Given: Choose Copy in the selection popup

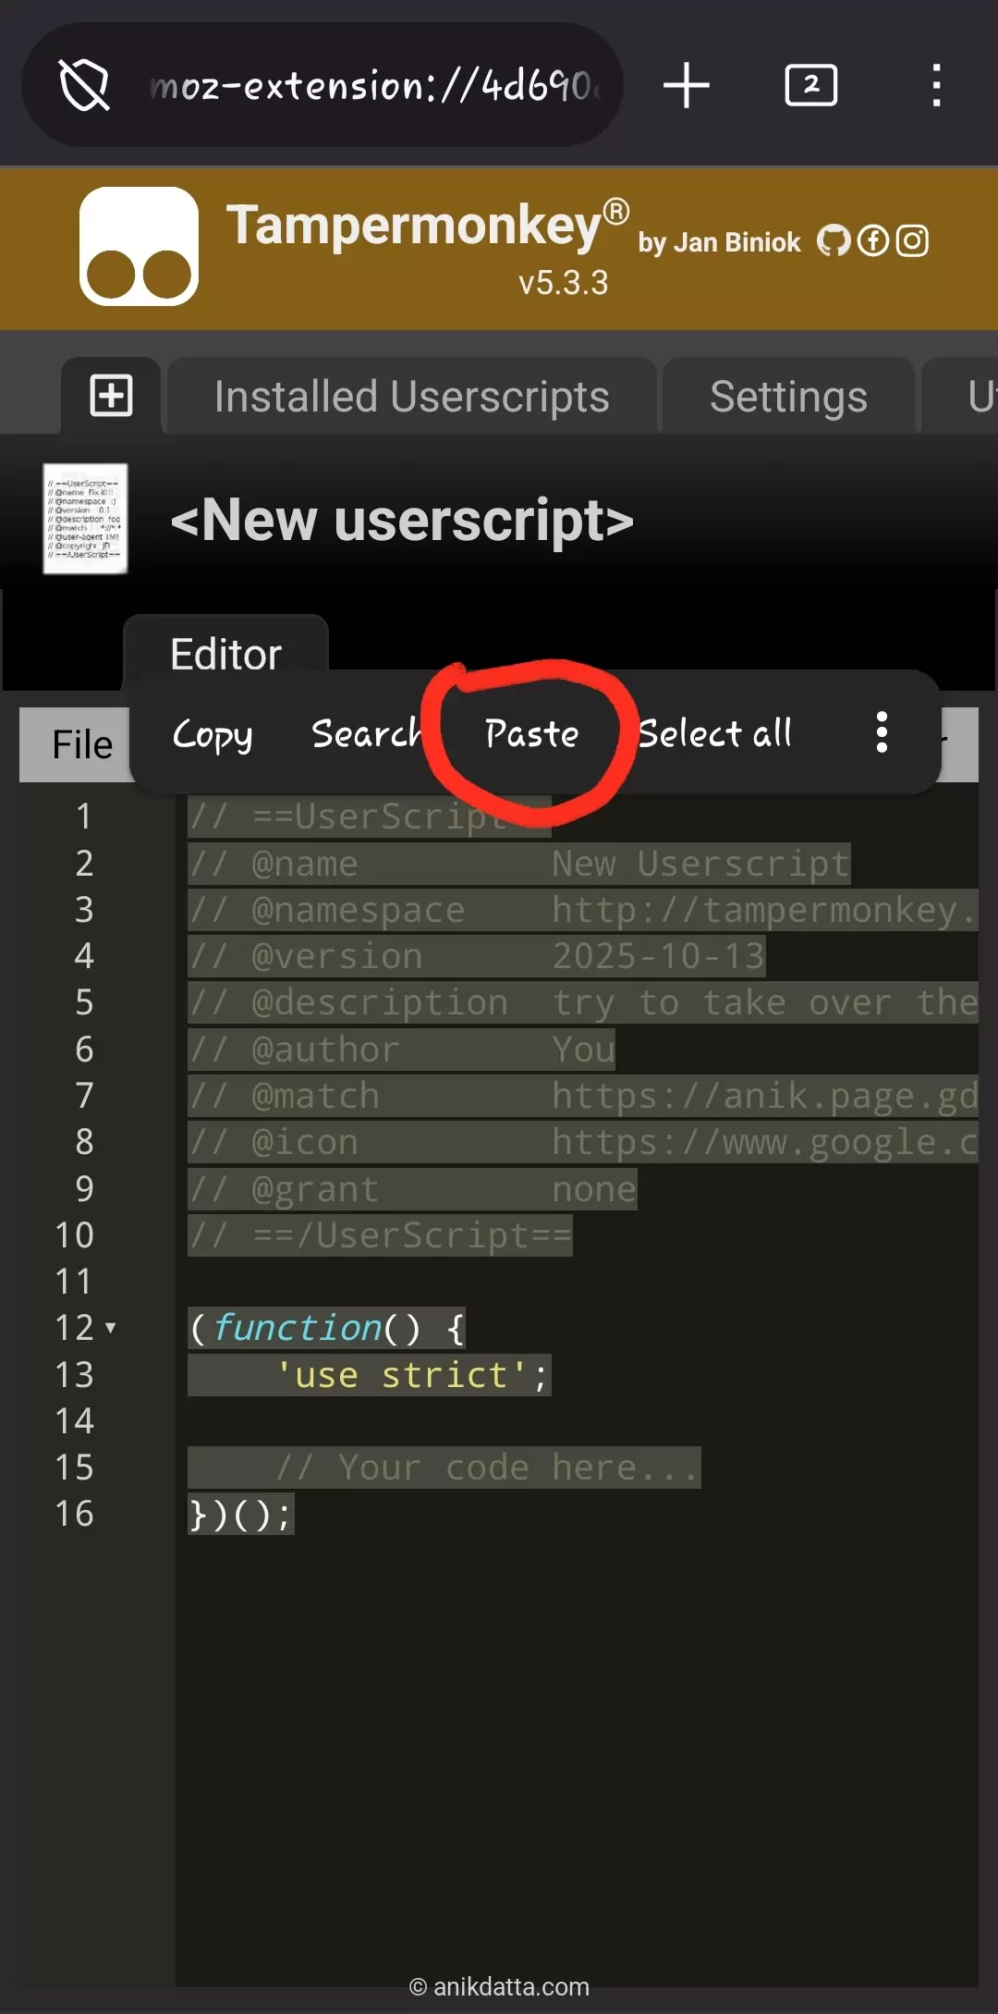Looking at the screenshot, I should 212,734.
